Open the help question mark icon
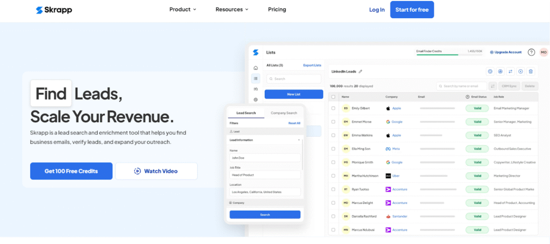The height and width of the screenshot is (244, 550). tap(531, 52)
